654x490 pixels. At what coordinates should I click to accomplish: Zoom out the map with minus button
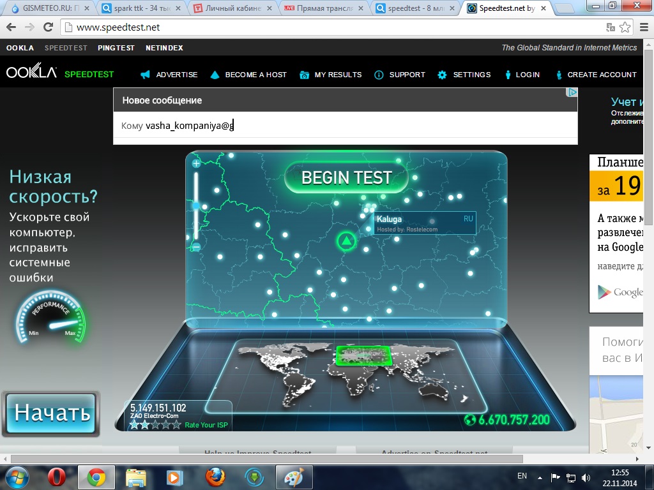tap(196, 247)
